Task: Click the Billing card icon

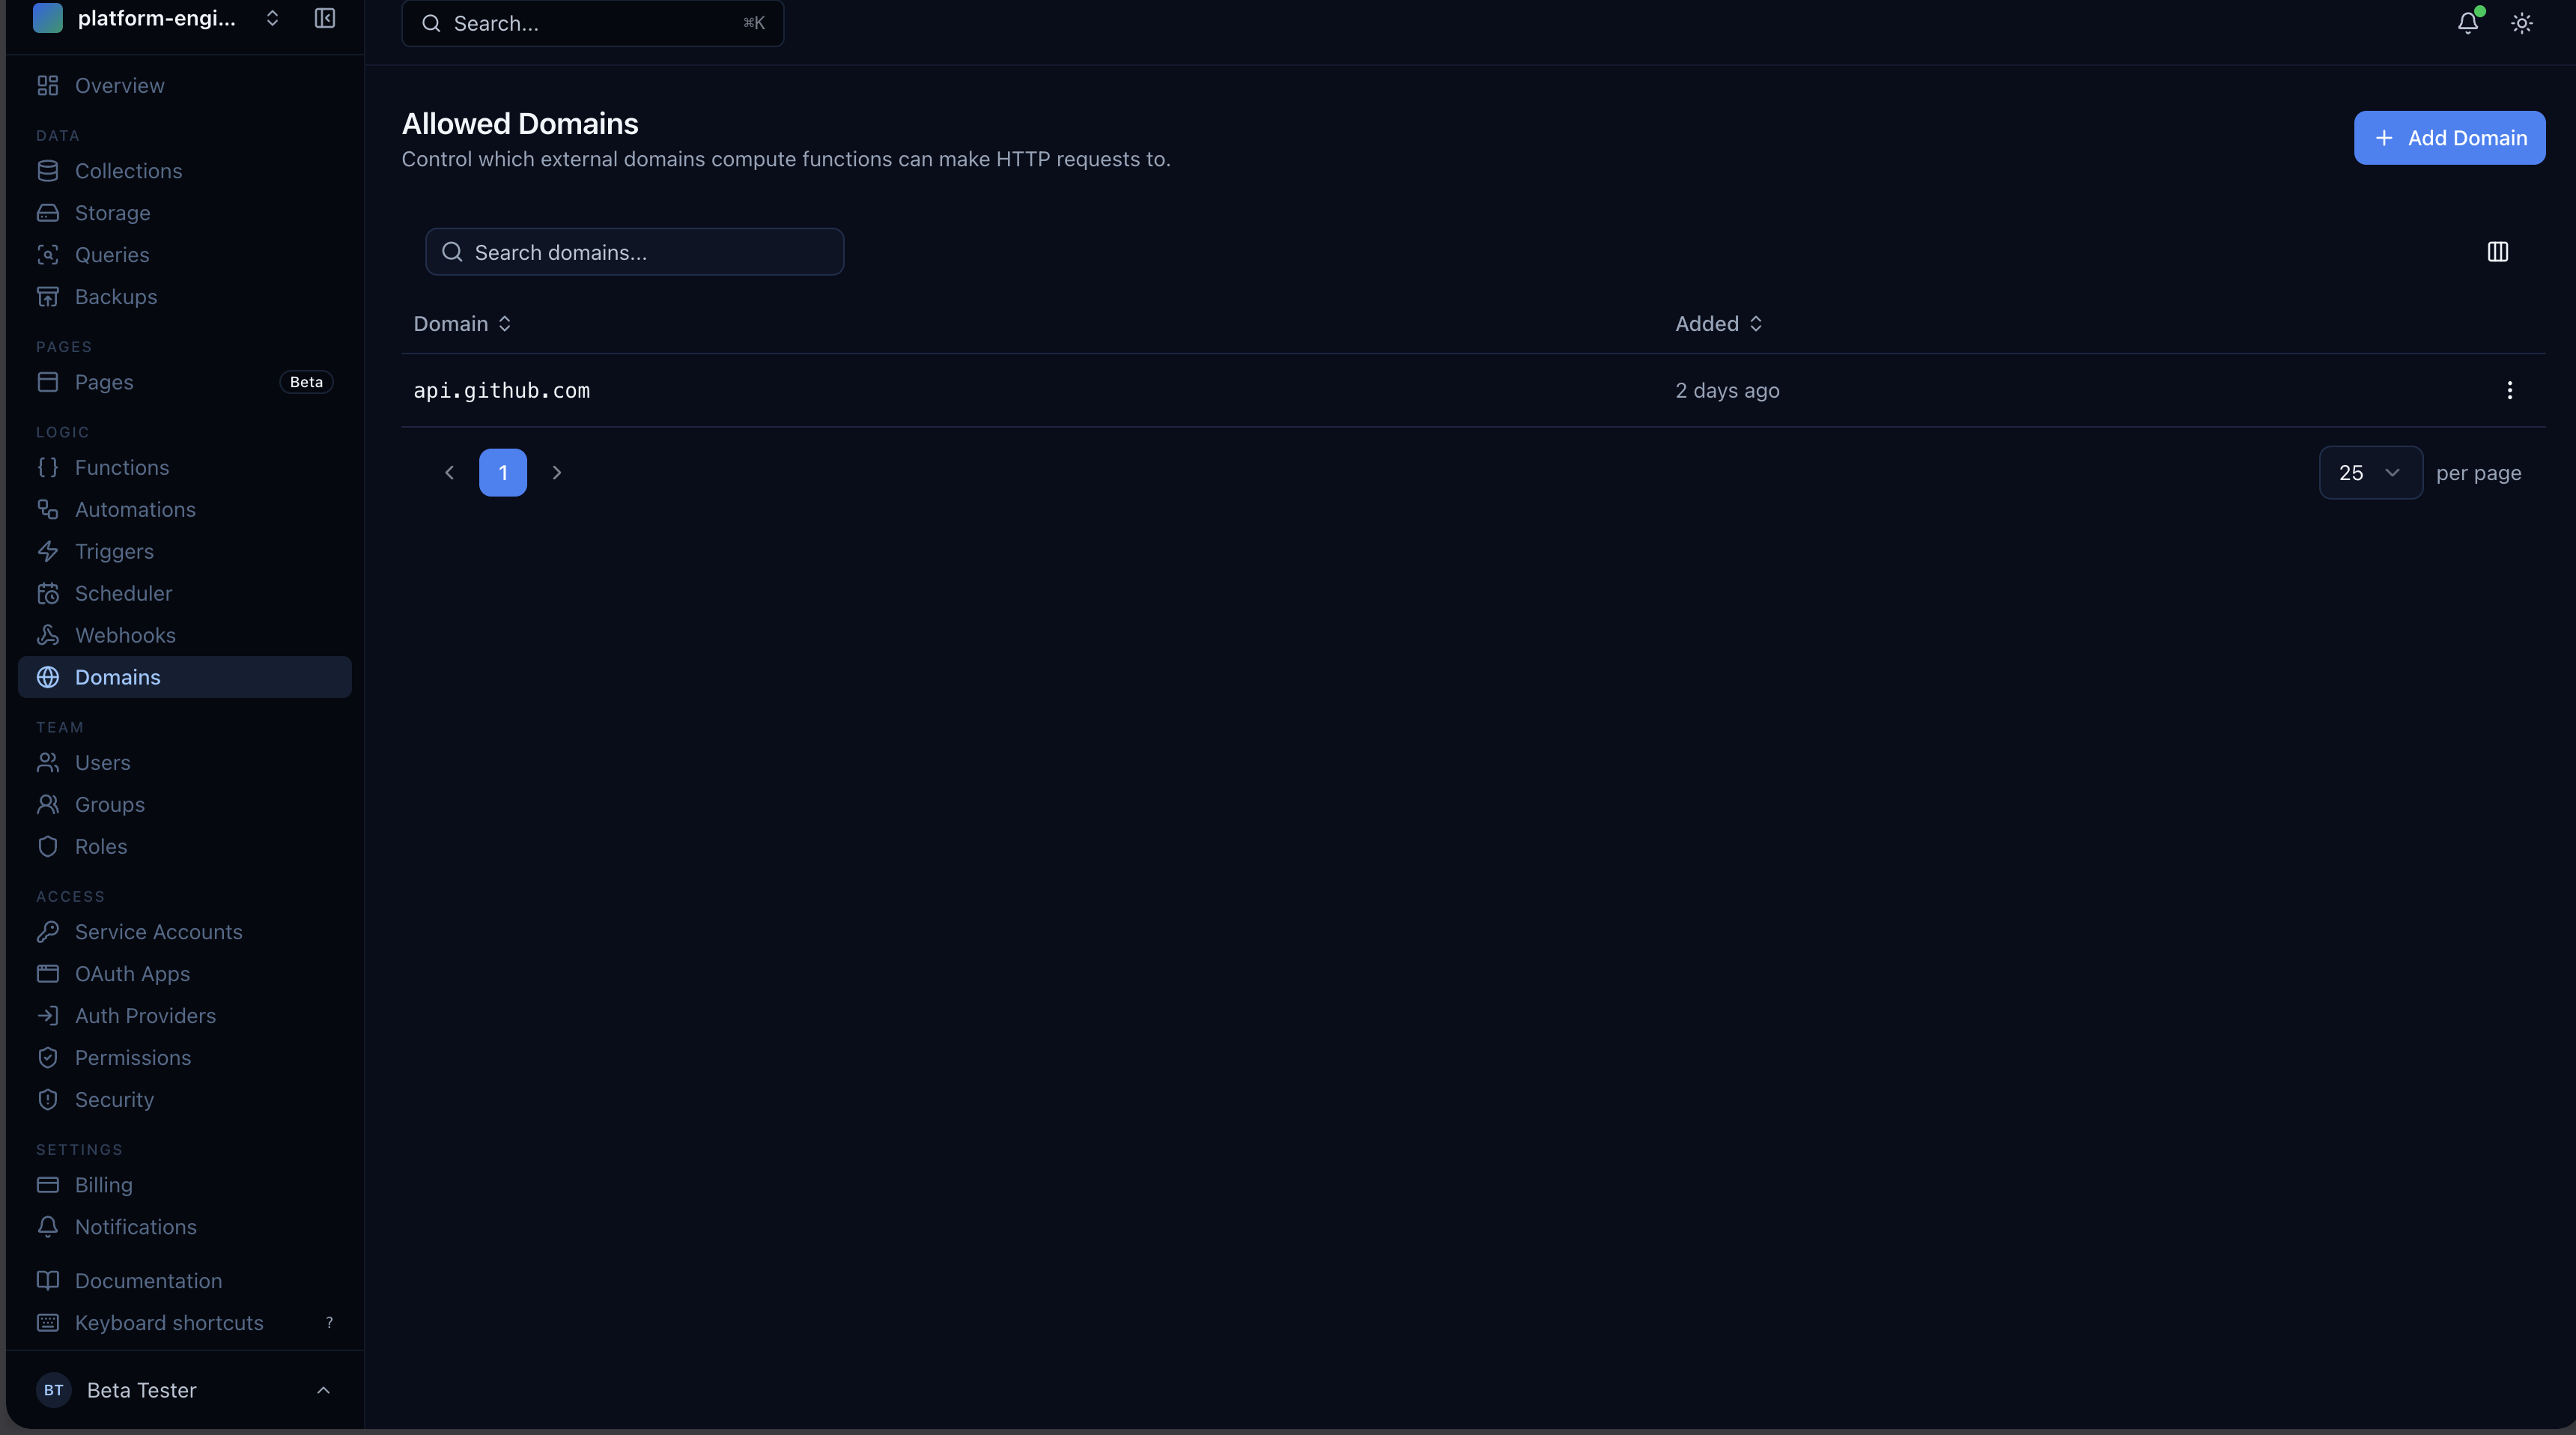Action: [x=48, y=1185]
